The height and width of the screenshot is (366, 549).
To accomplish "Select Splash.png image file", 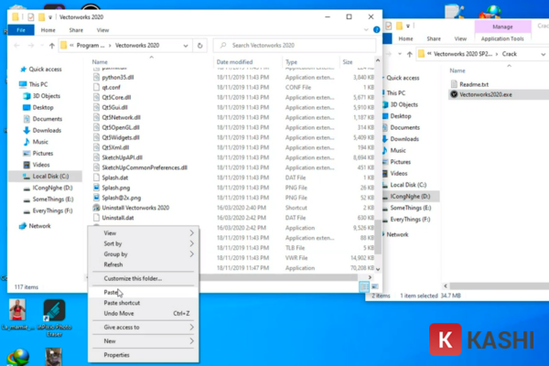I will coord(116,188).
